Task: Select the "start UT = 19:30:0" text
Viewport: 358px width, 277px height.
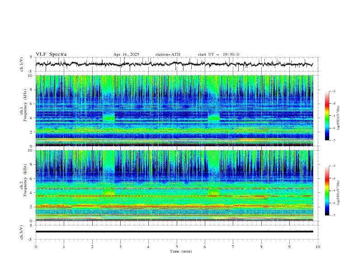Action: click(x=218, y=54)
